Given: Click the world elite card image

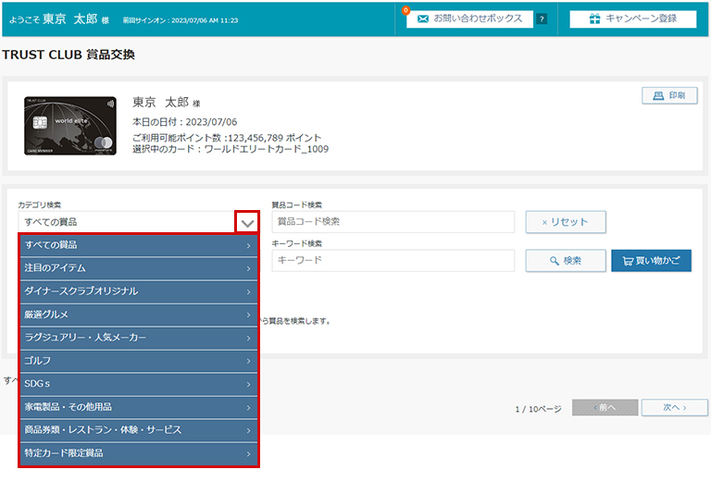Looking at the screenshot, I should point(70,126).
